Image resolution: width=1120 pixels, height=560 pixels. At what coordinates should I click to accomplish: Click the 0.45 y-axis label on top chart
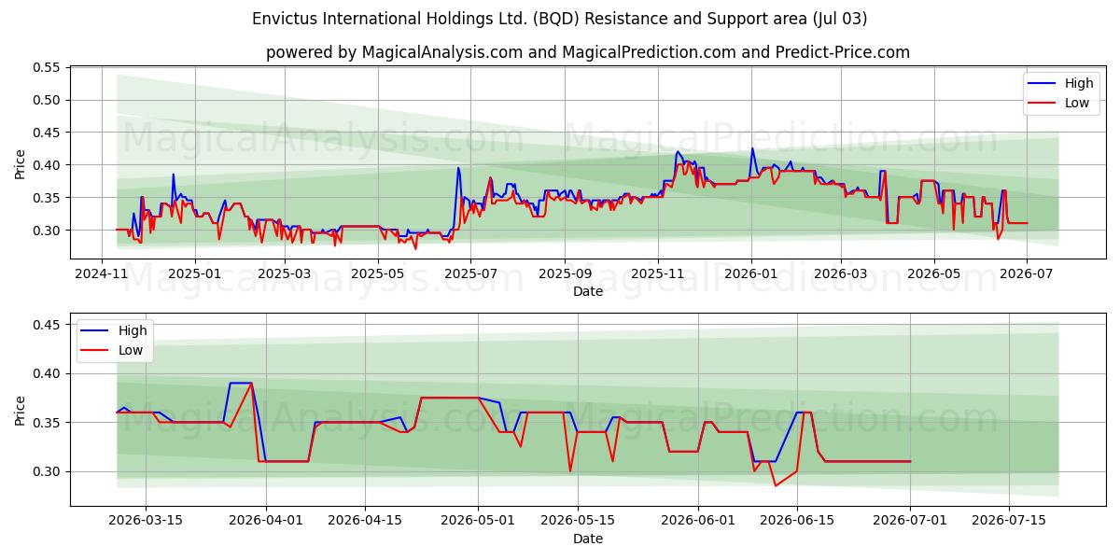46,133
